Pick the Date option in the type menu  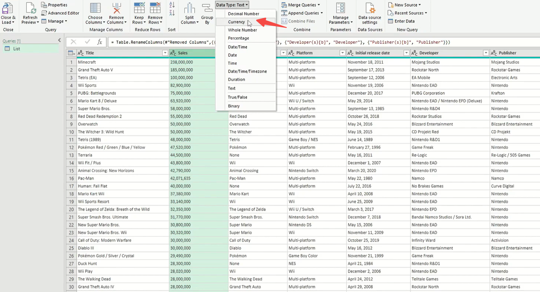(246, 55)
